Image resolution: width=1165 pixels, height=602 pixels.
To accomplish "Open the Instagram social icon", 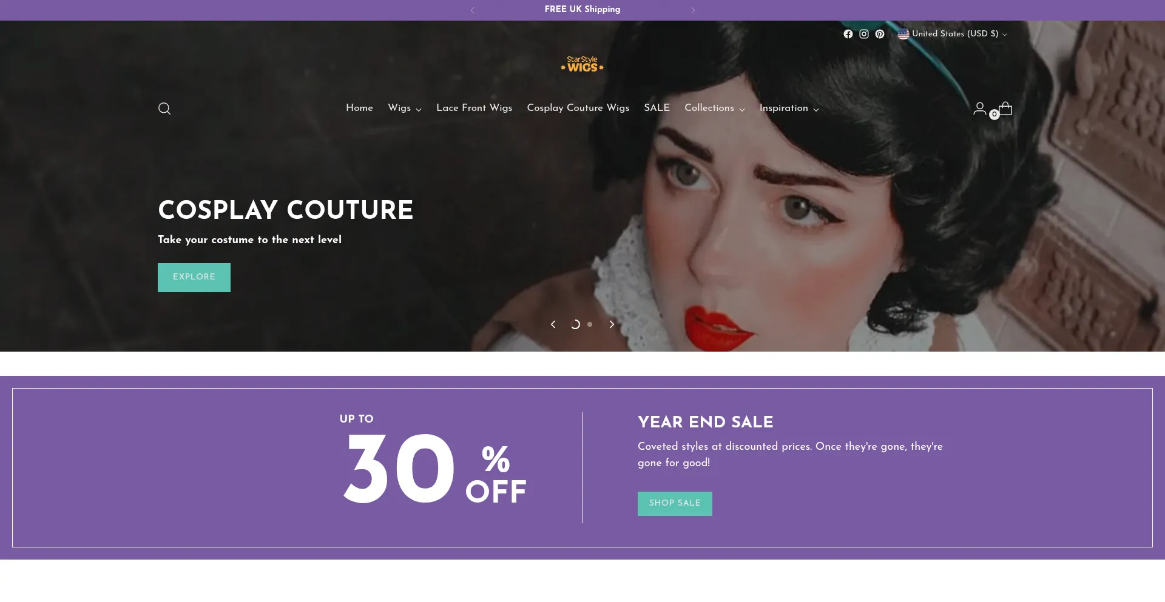I will pyautogui.click(x=864, y=34).
